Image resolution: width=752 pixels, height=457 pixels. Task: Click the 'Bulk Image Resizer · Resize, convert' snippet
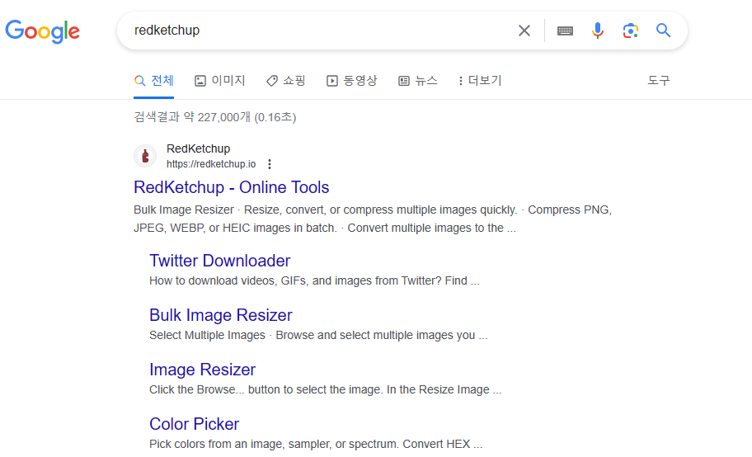pyautogui.click(x=373, y=219)
